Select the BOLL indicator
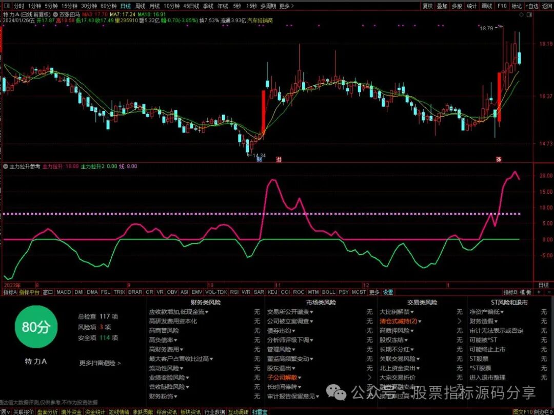Screen dimensions: 554x415 (329, 292)
